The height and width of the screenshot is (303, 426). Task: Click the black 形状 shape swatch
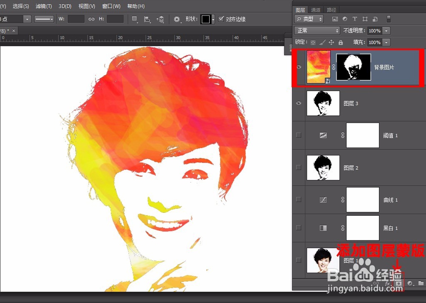(206, 19)
